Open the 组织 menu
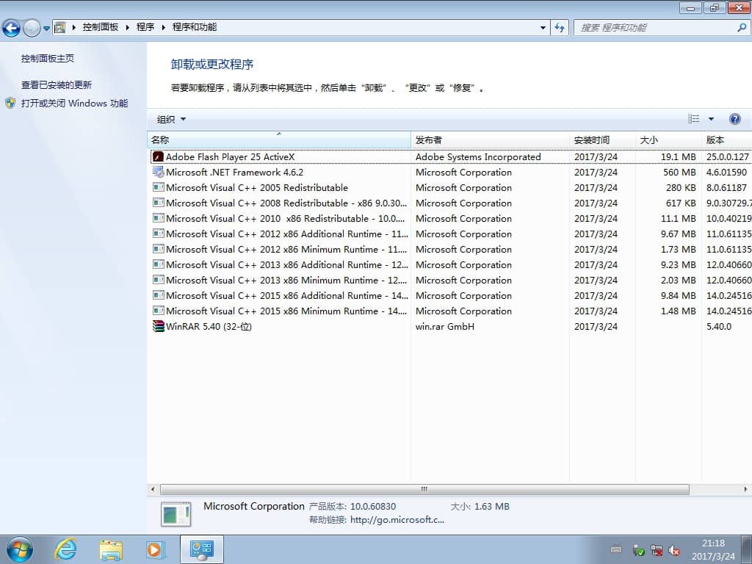This screenshot has width=752, height=564. coord(170,120)
